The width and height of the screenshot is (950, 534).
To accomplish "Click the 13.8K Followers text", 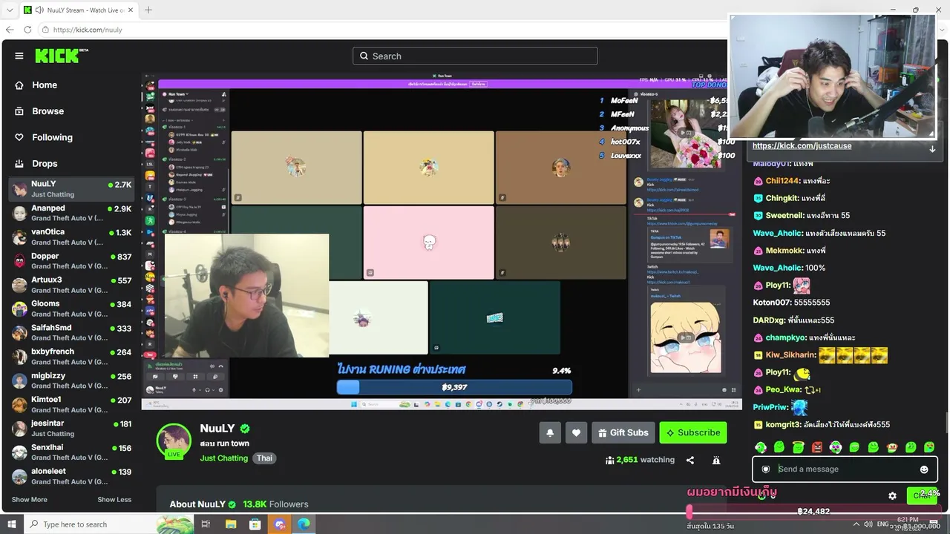I will click(x=275, y=504).
